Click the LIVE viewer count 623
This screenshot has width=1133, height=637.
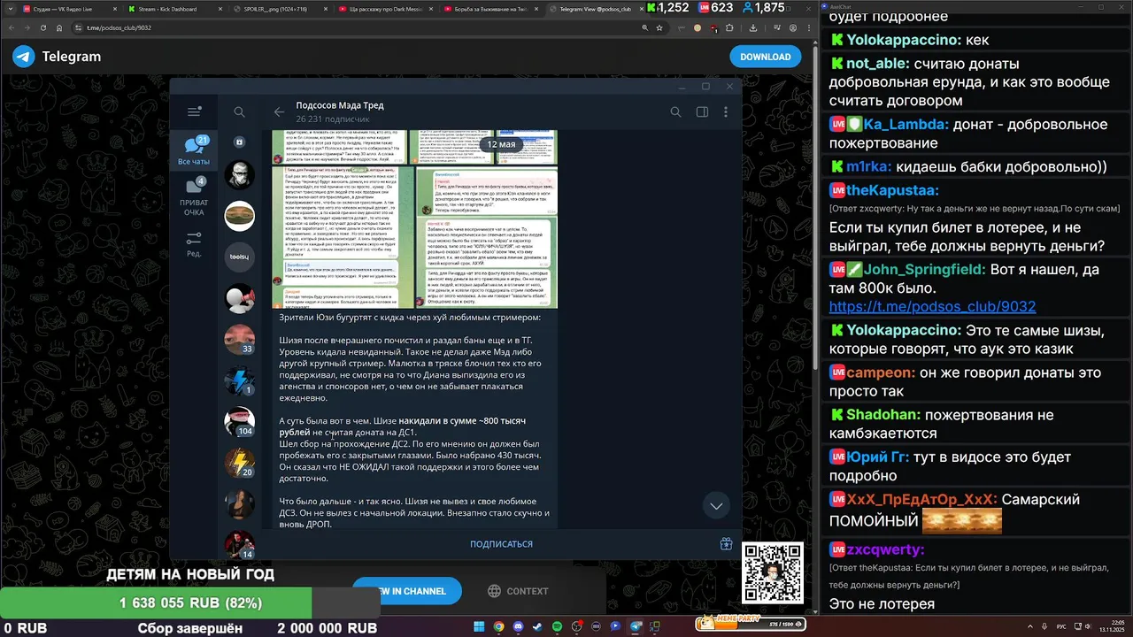point(715,8)
